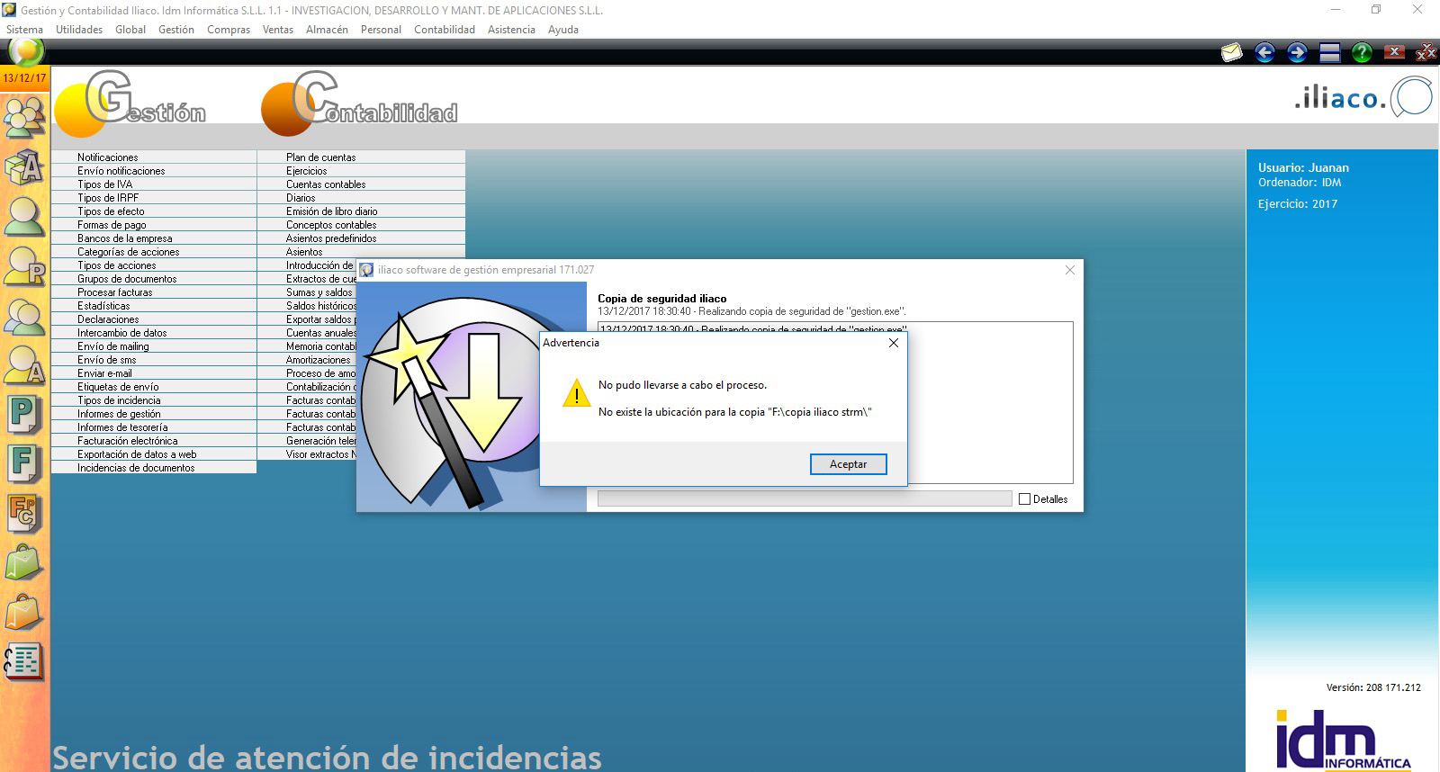Open Emisión de libro diario
Viewport: 1440px width, 772px height.
coord(362,211)
